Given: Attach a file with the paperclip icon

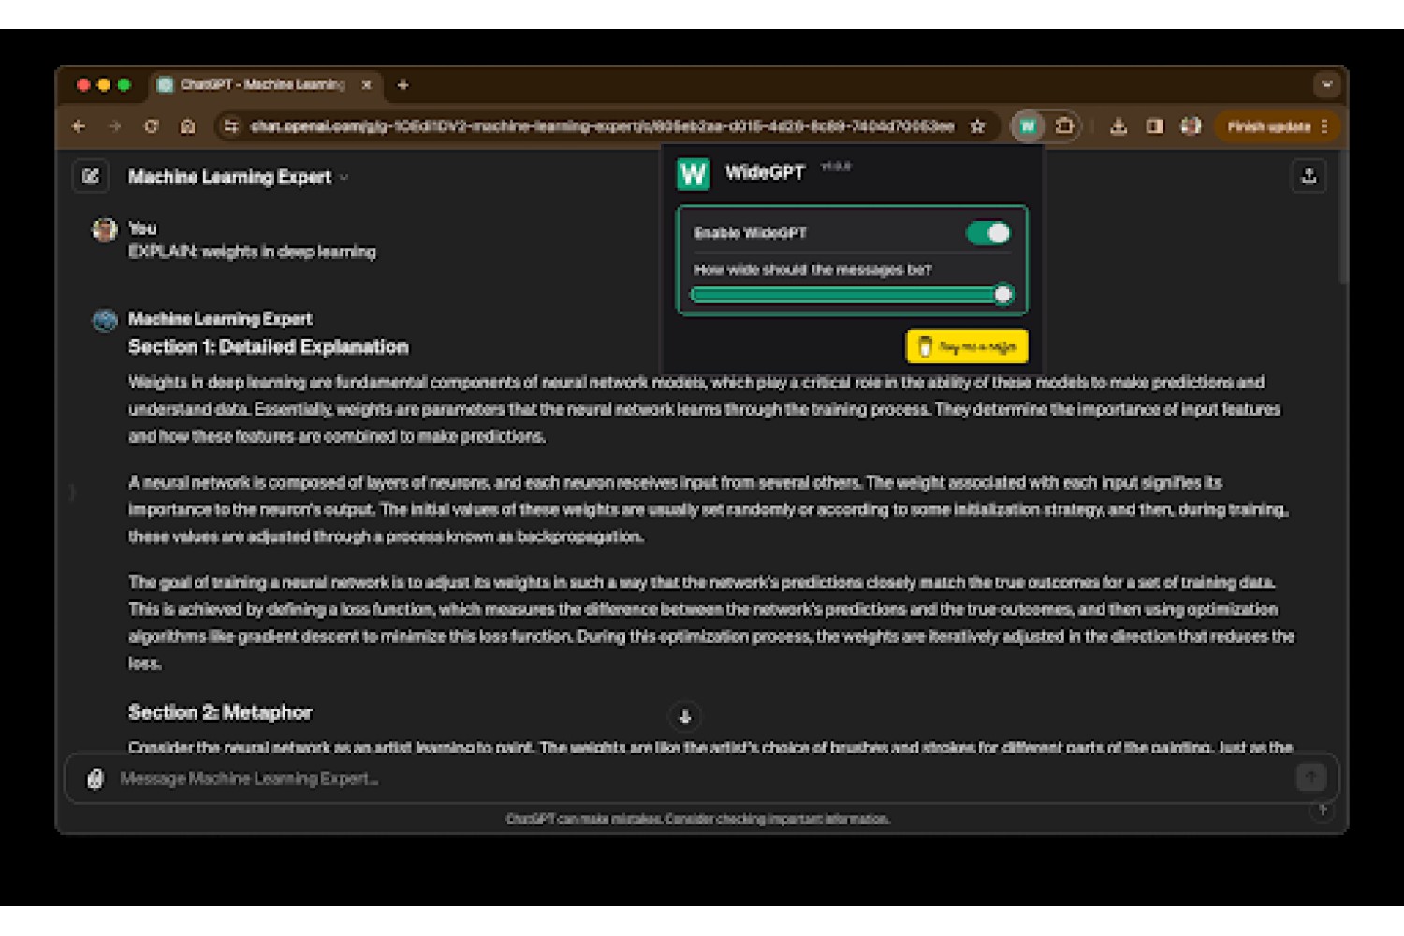Looking at the screenshot, I should (95, 779).
